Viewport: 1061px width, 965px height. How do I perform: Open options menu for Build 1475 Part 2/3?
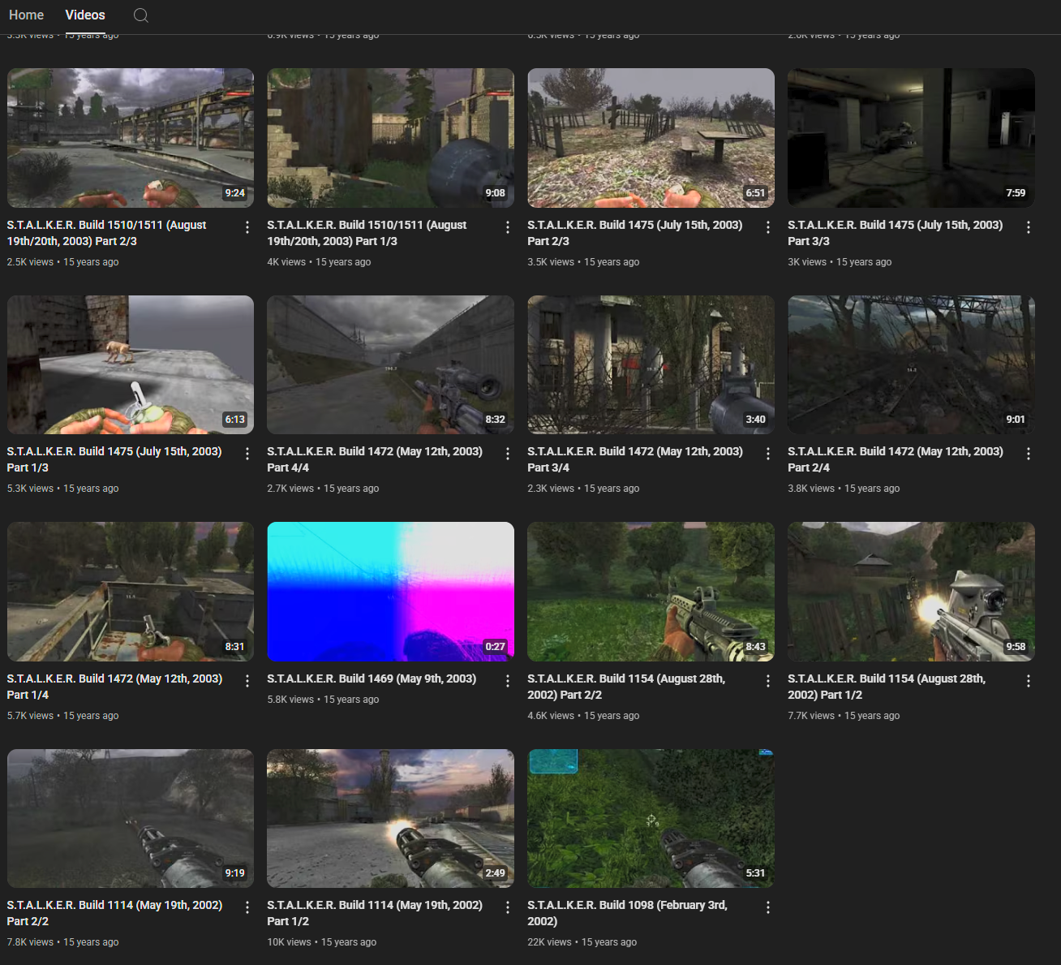tap(768, 227)
